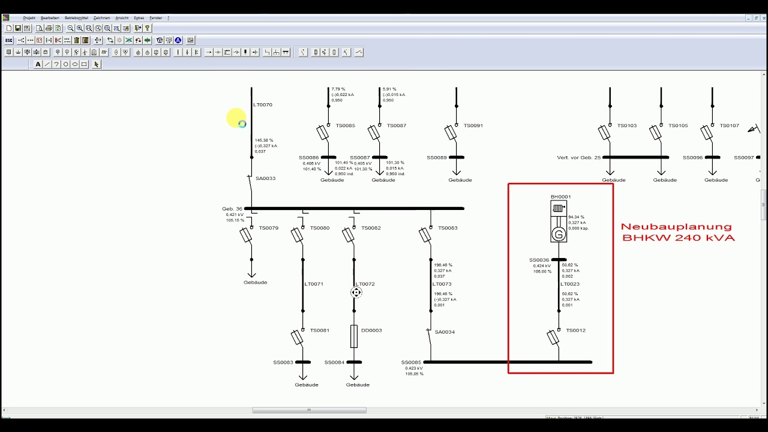
Task: Open the Ansicht menu
Action: 122,18
